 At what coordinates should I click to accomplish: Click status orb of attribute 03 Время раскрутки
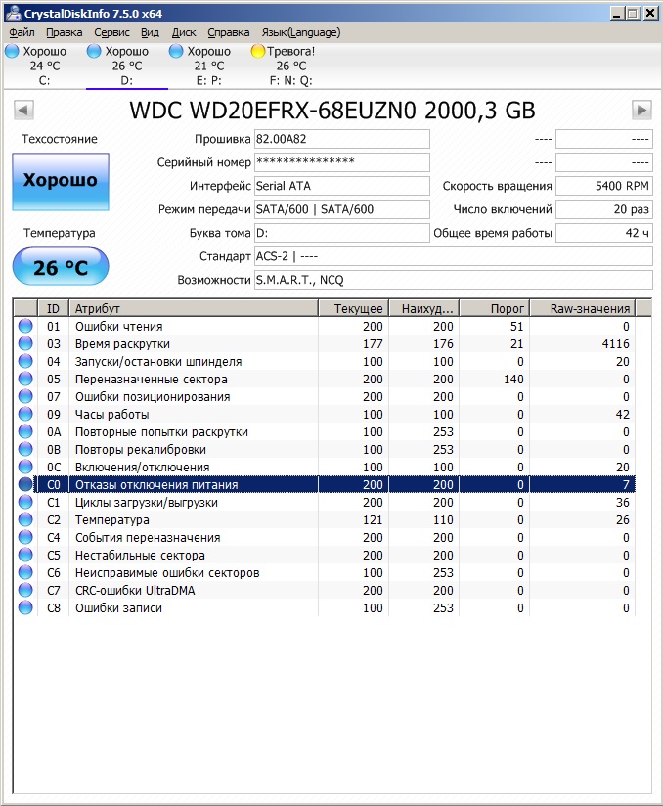25,343
